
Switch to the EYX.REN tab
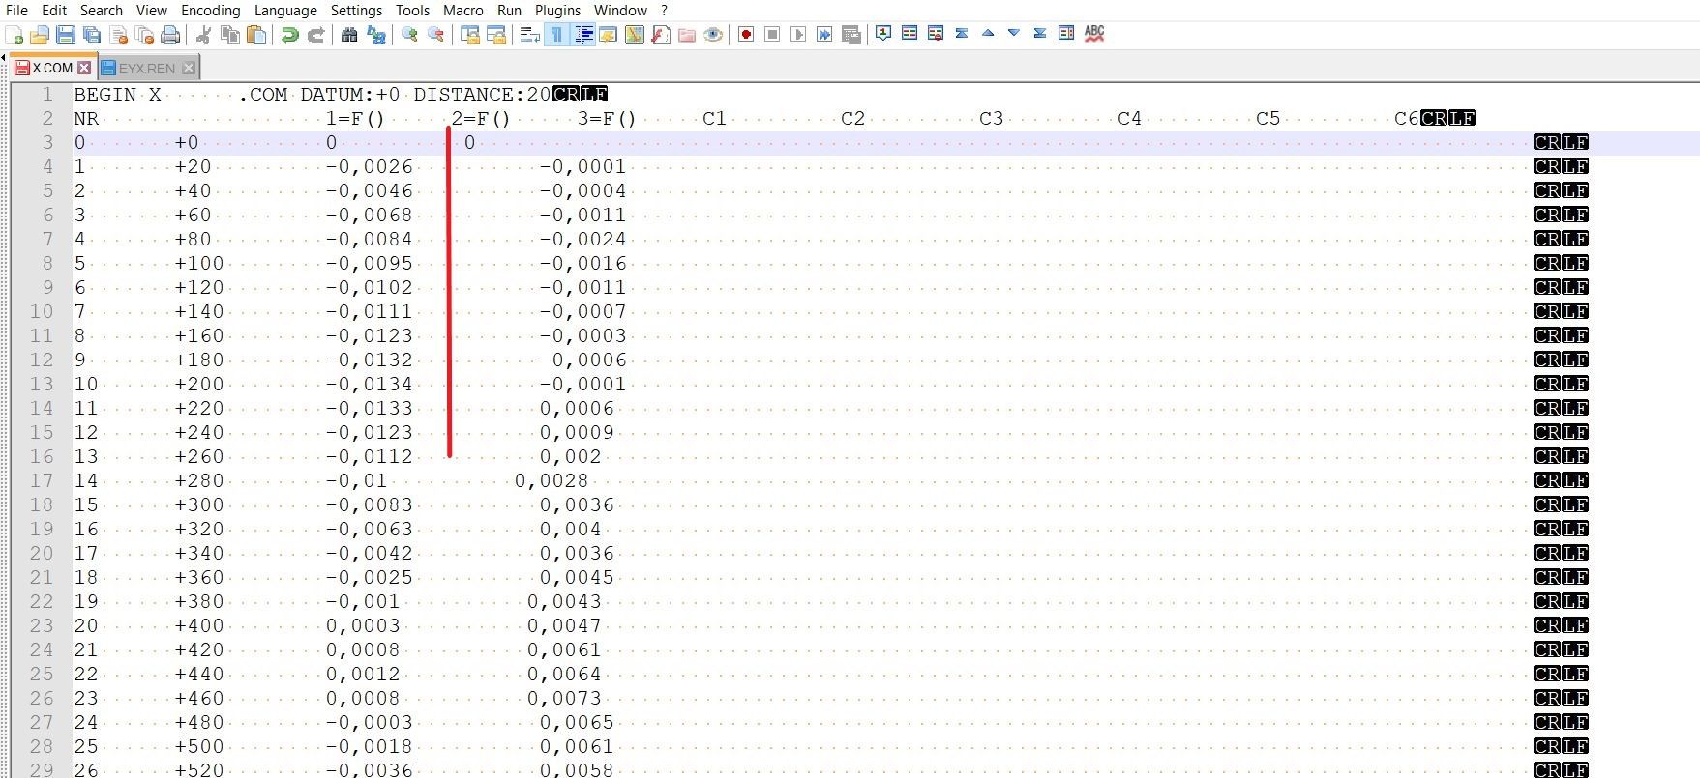(x=147, y=68)
